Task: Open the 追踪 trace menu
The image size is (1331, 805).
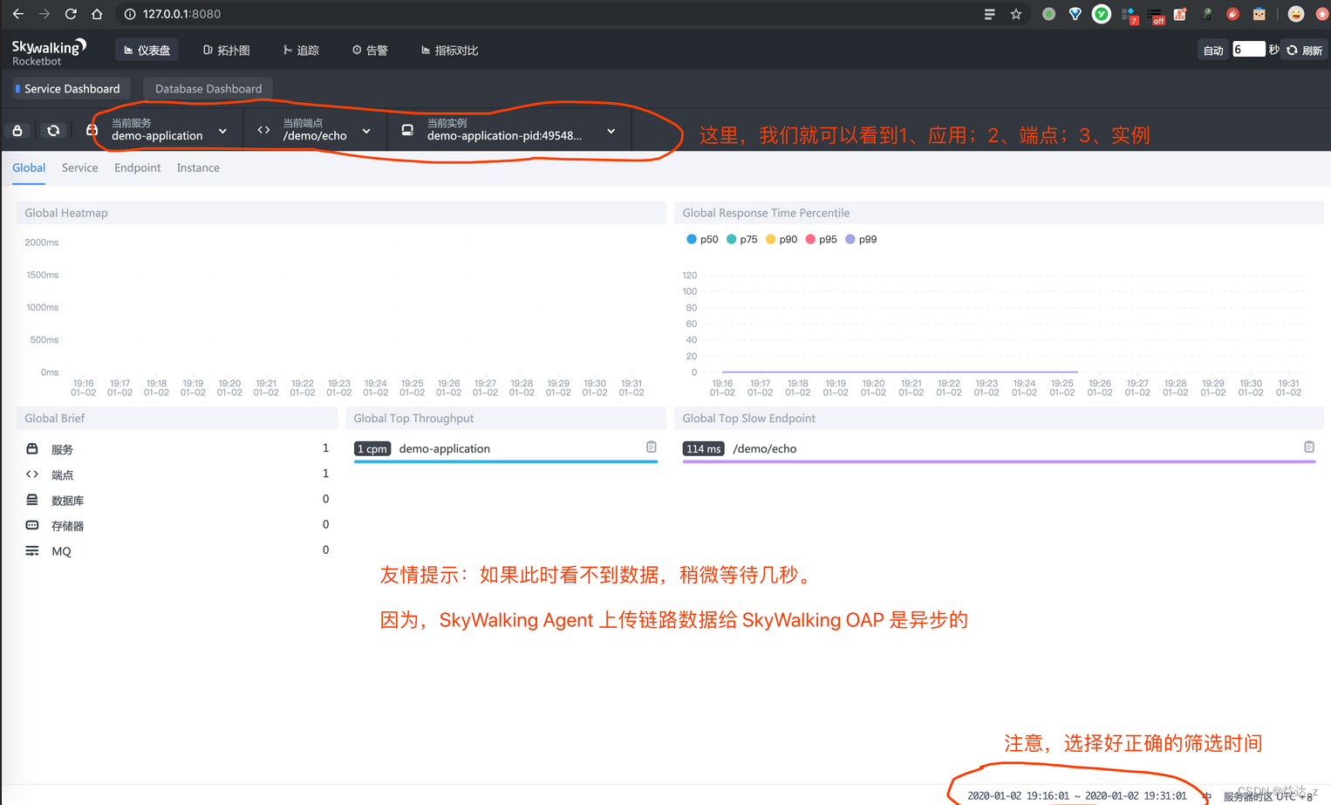Action: pos(301,51)
